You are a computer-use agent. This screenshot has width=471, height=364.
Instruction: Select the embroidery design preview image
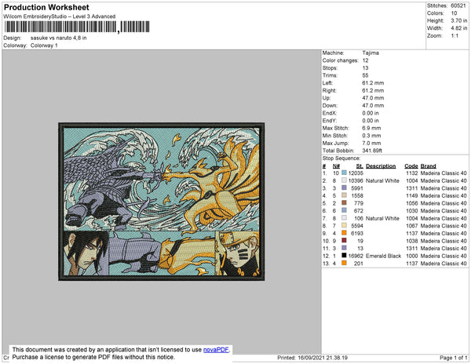pos(161,202)
